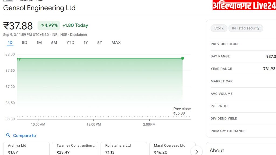Click the Stock category chip

219,28
